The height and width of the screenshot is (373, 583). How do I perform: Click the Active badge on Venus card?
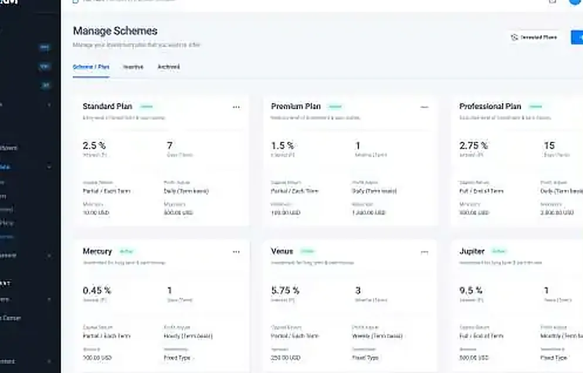point(307,252)
